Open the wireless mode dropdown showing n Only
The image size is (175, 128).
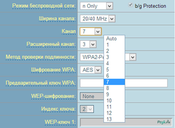coord(96,6)
